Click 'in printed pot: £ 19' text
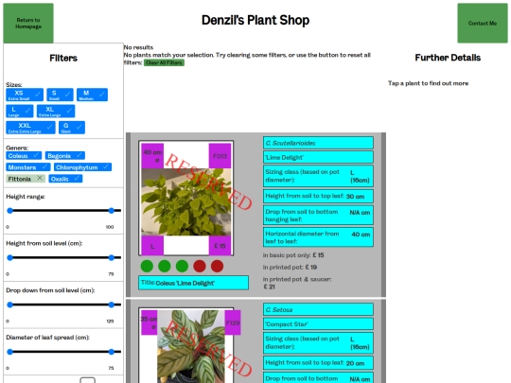This screenshot has height=383, width=511. pyautogui.click(x=290, y=267)
